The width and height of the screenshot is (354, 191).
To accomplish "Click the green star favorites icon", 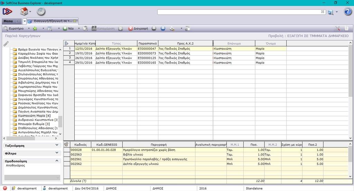I will coord(35,29).
